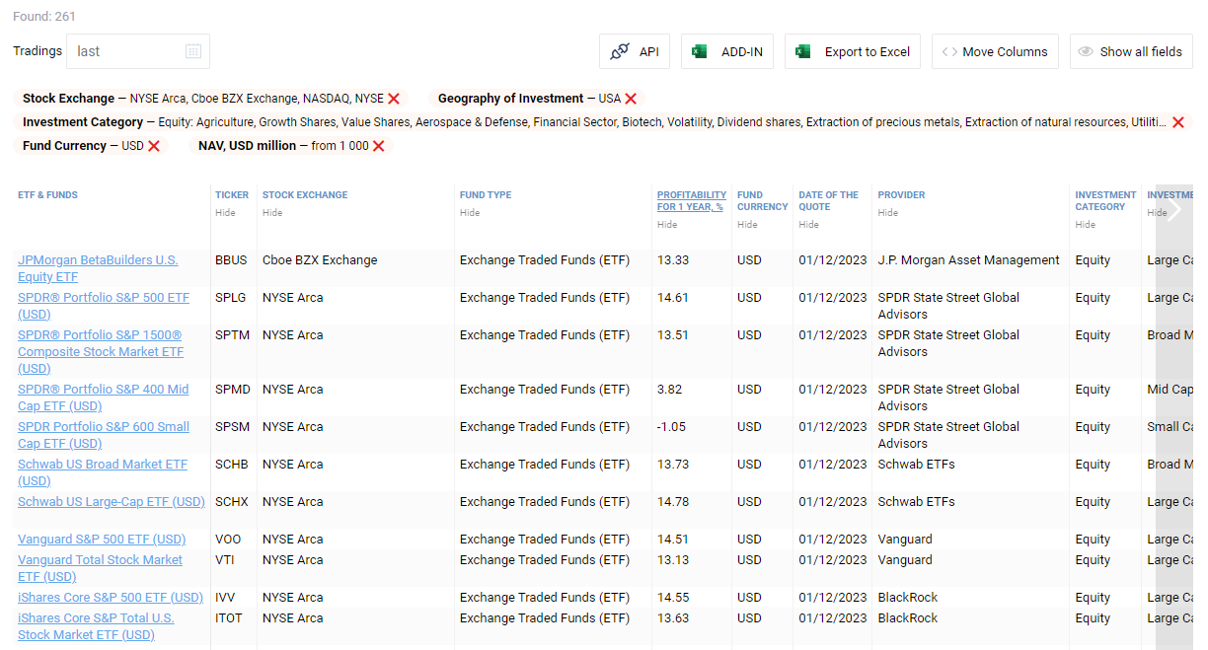
Task: Delete the NAV, USD million filter
Action: (378, 146)
